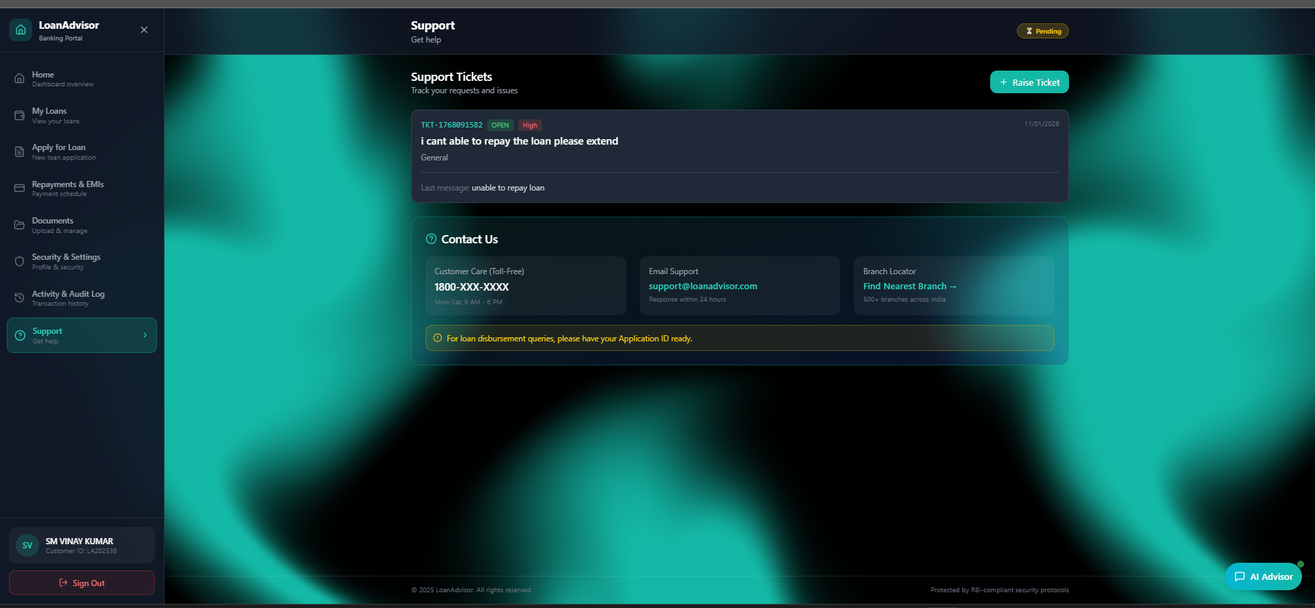1315x608 pixels.
Task: Click 'Response within 24 hours' text
Action: (x=687, y=300)
